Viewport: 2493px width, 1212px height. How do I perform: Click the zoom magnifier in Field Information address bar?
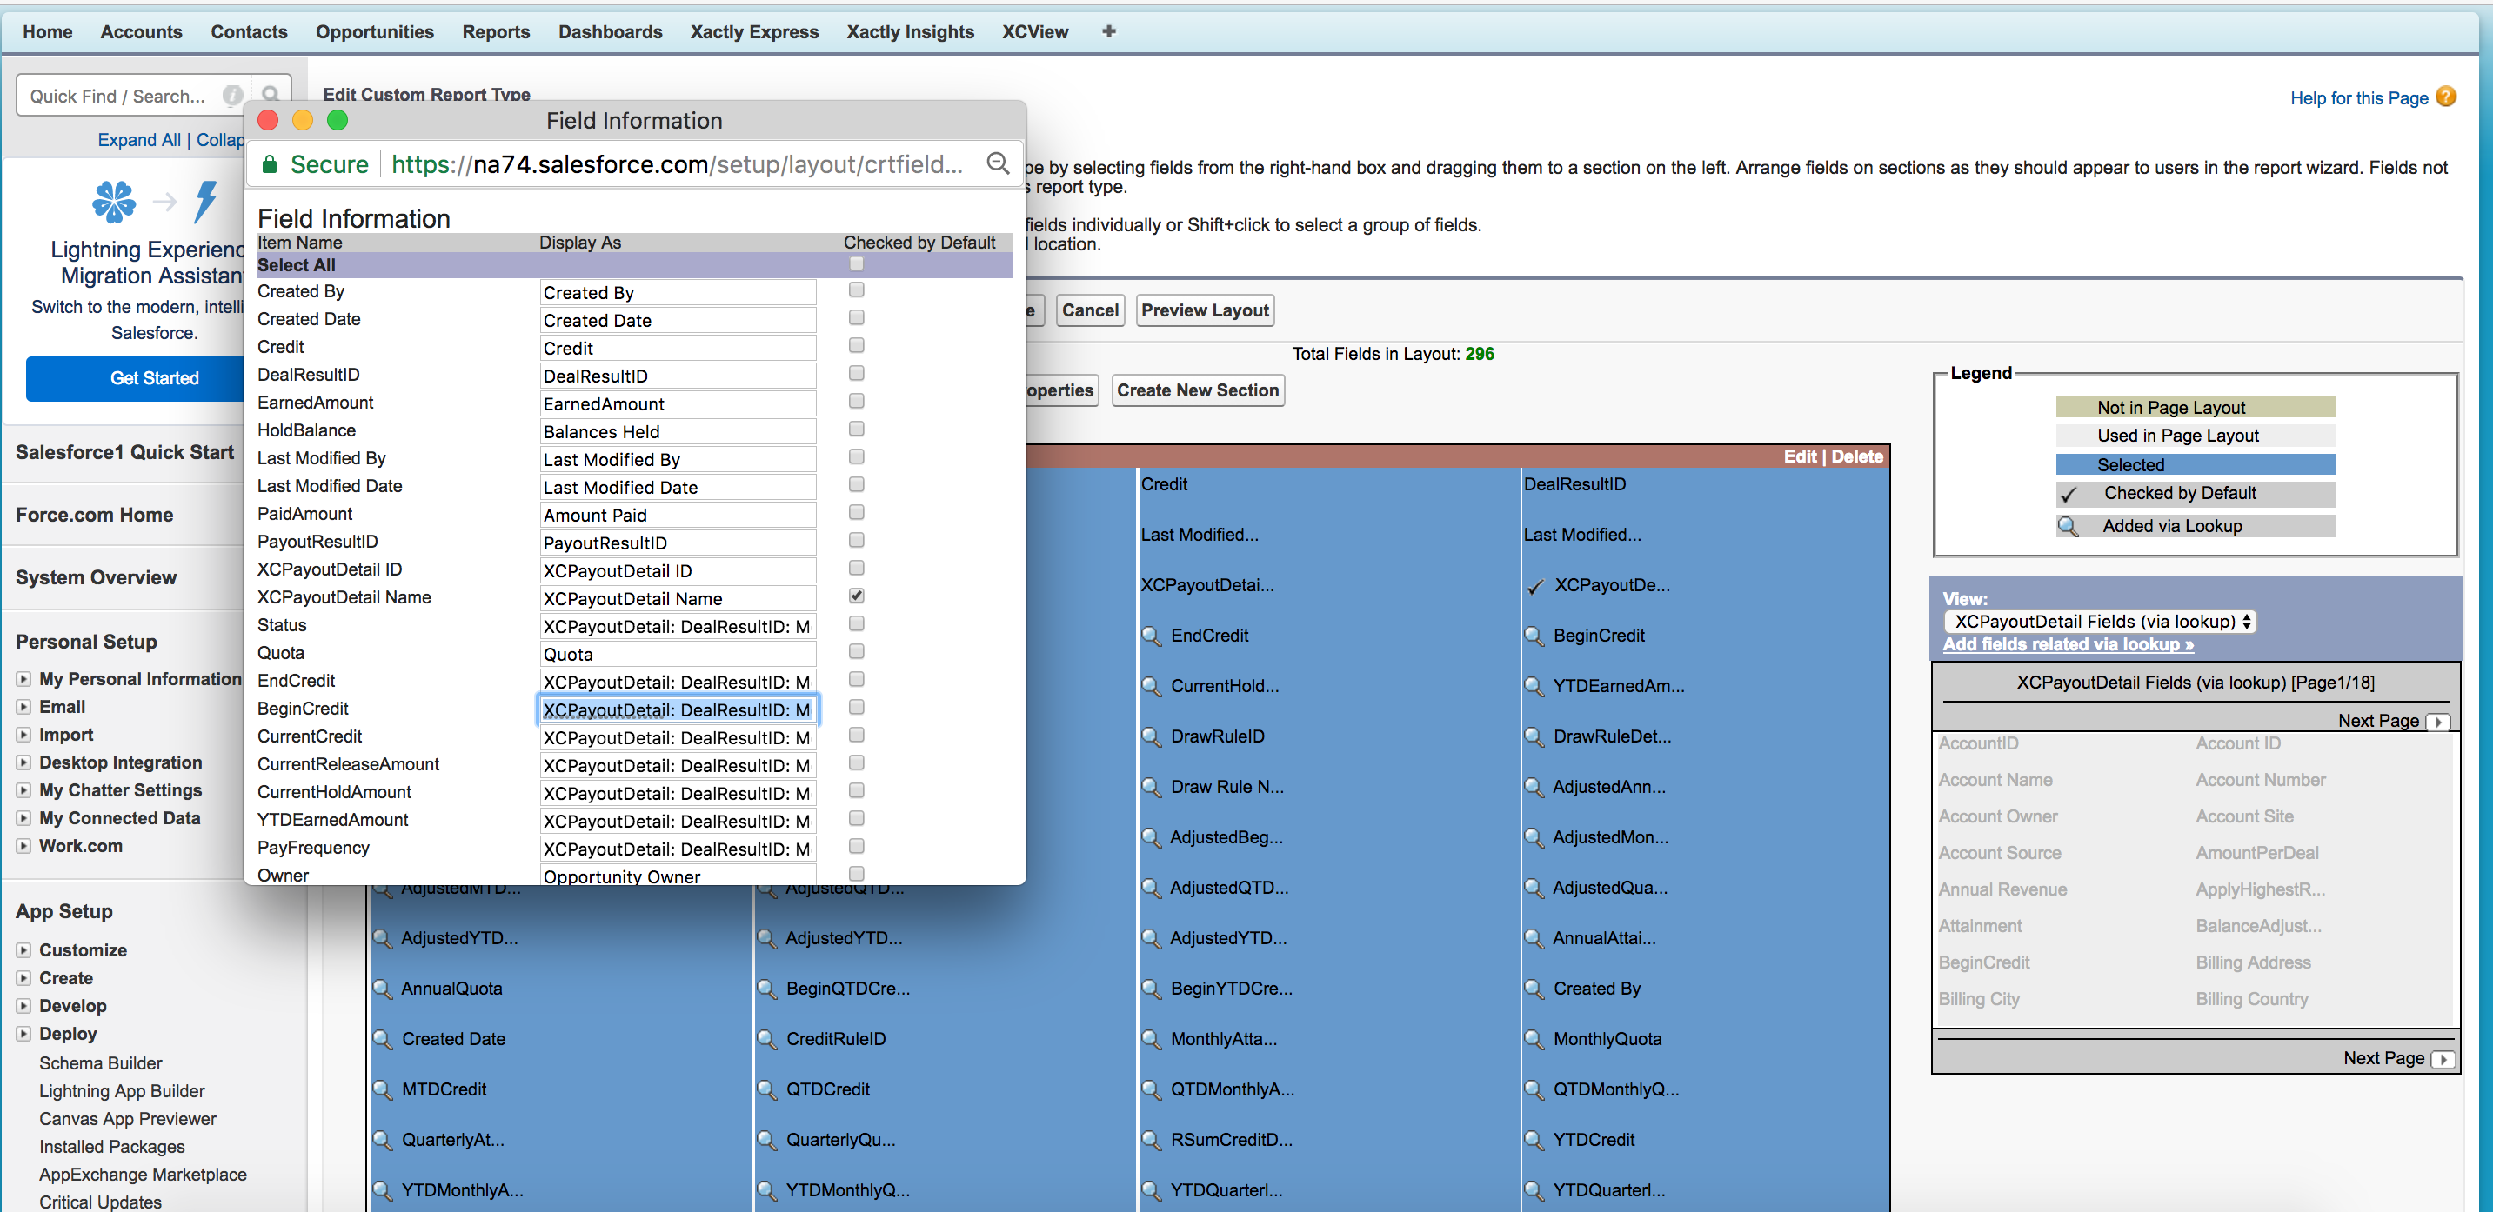[998, 163]
